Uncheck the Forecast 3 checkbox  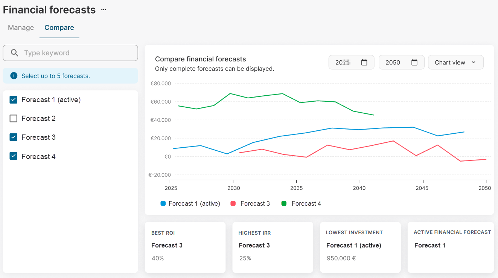click(x=14, y=137)
